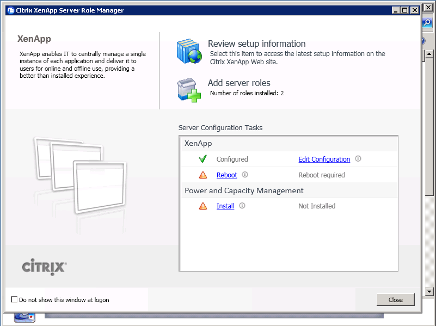
Task: Click the 'Configured' status text
Action: point(232,159)
